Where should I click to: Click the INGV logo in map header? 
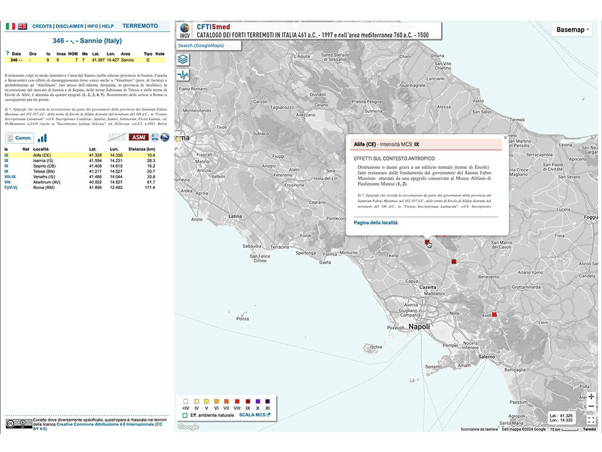point(185,31)
